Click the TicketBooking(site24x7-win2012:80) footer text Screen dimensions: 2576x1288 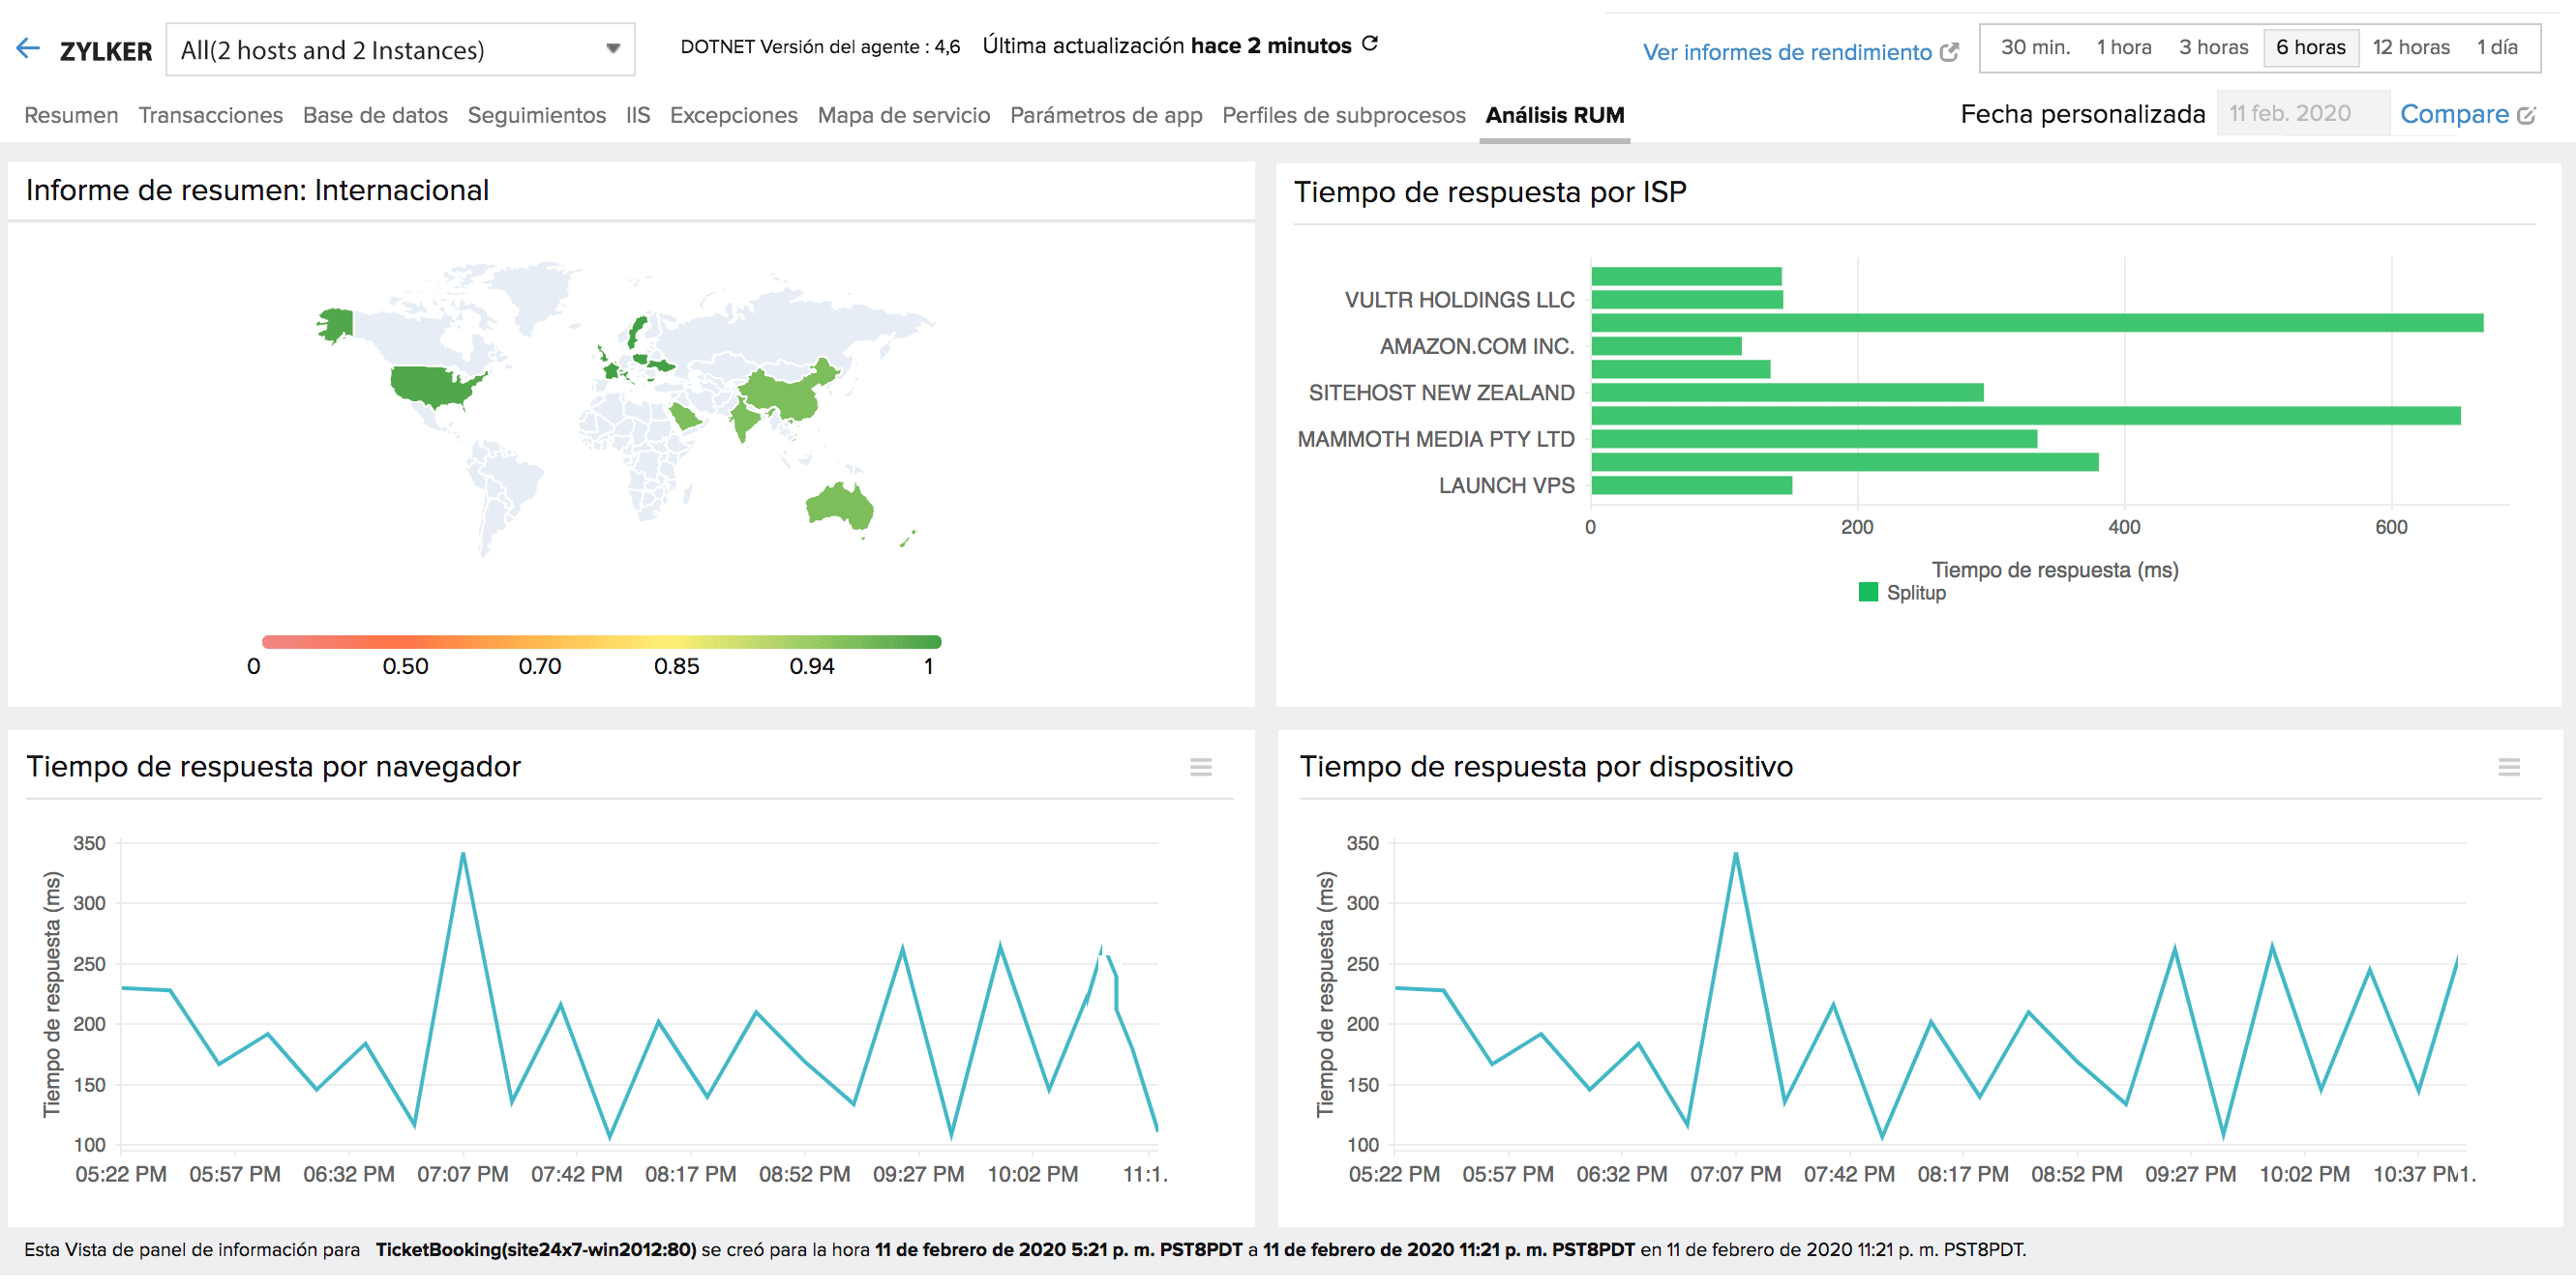pos(535,1249)
